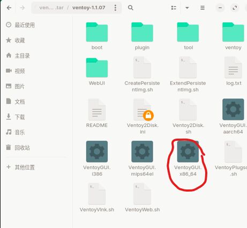Toggle the list/grid view button
This screenshot has width=247, height=228.
coord(174,7)
